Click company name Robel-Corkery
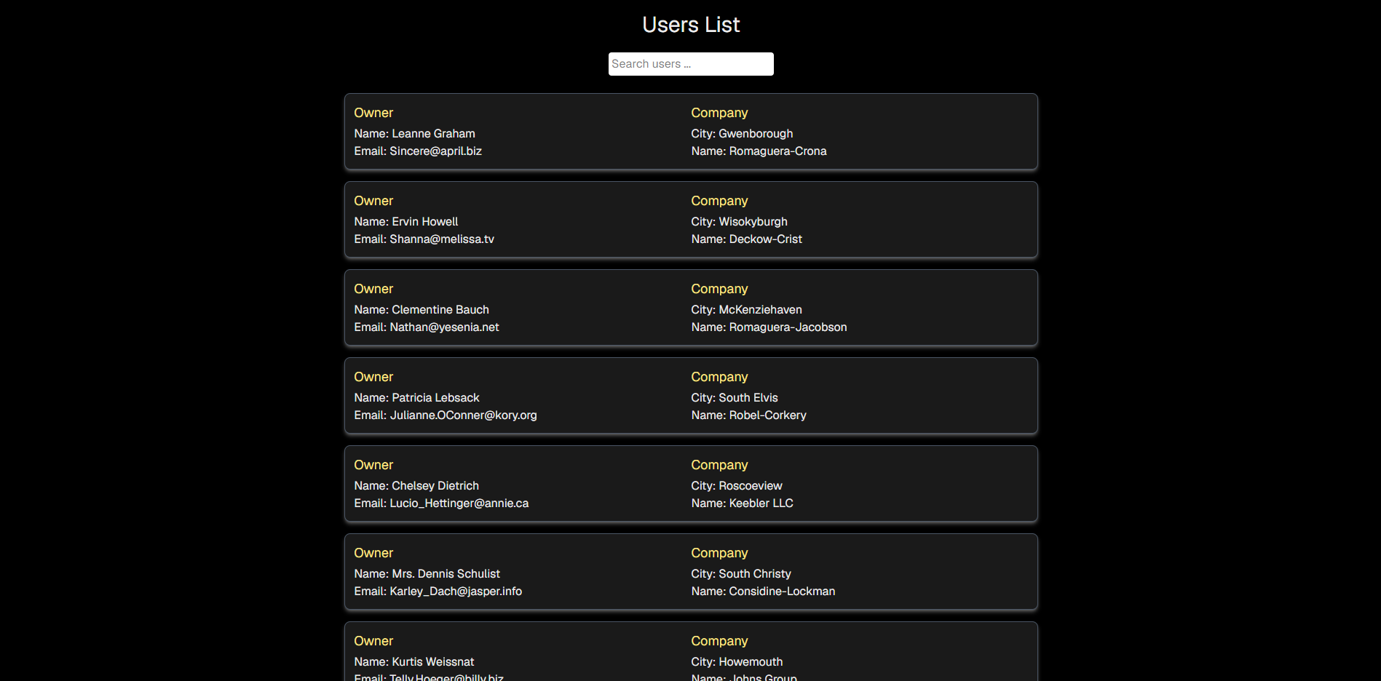The height and width of the screenshot is (681, 1381). (x=767, y=415)
